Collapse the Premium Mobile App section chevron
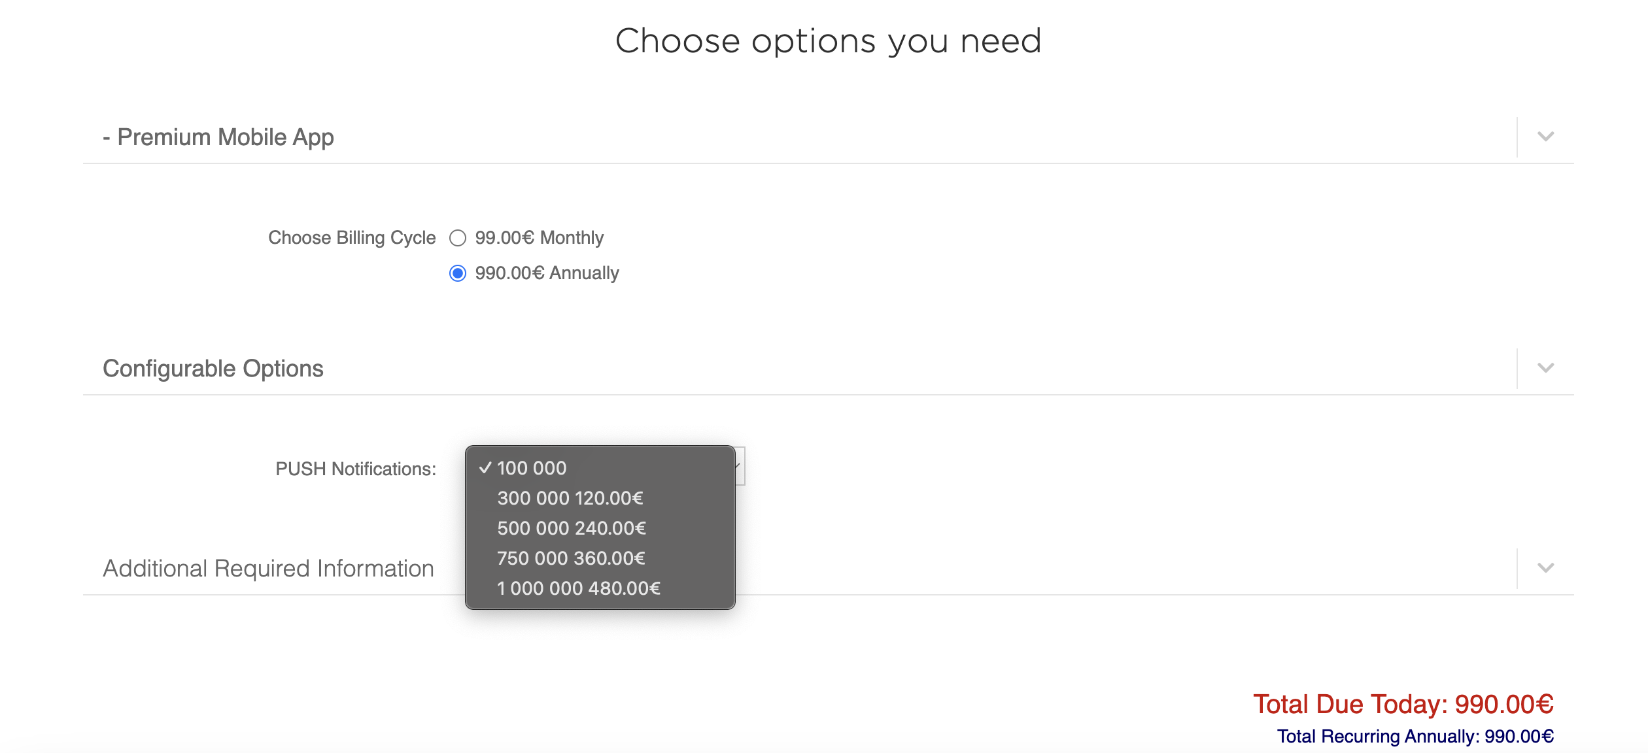The width and height of the screenshot is (1648, 753). pyautogui.click(x=1545, y=137)
